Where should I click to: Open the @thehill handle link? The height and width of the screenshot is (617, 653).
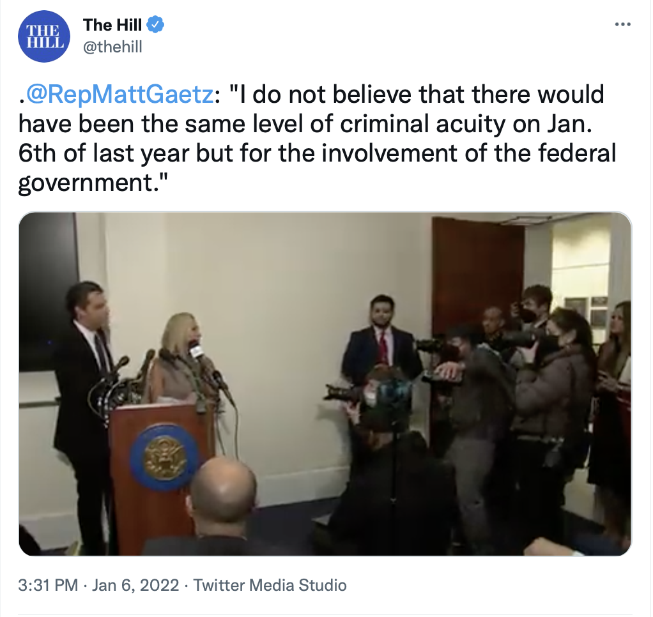tap(112, 47)
